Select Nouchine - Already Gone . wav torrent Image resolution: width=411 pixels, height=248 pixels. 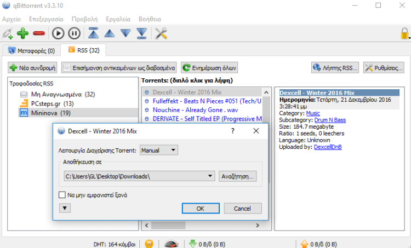tap(195, 110)
